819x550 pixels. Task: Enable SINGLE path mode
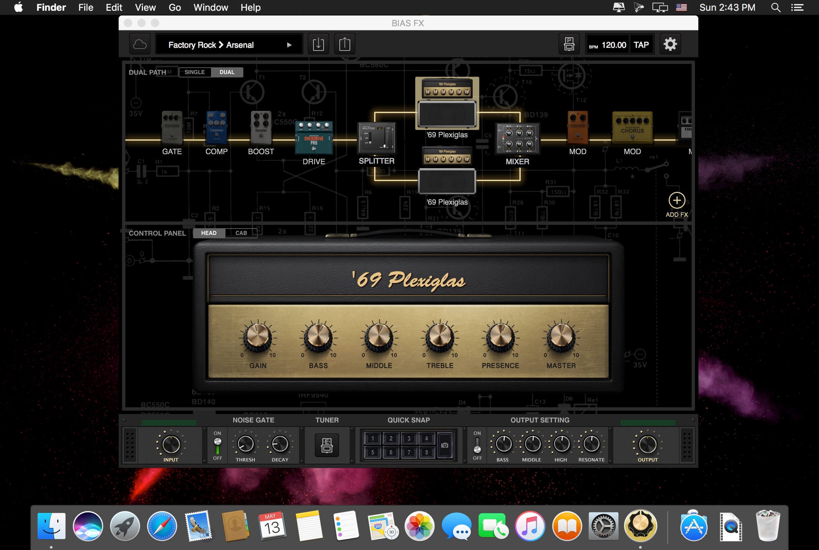196,72
